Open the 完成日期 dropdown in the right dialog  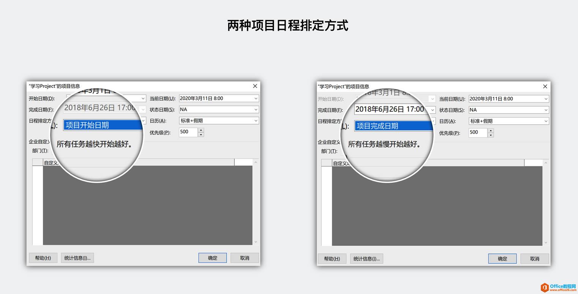pos(433,109)
